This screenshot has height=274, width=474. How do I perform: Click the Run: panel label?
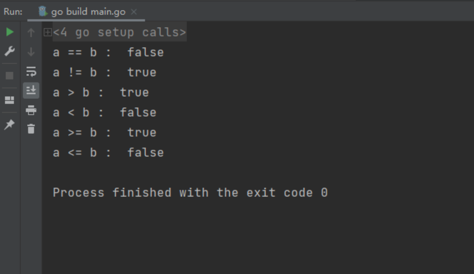tap(13, 12)
